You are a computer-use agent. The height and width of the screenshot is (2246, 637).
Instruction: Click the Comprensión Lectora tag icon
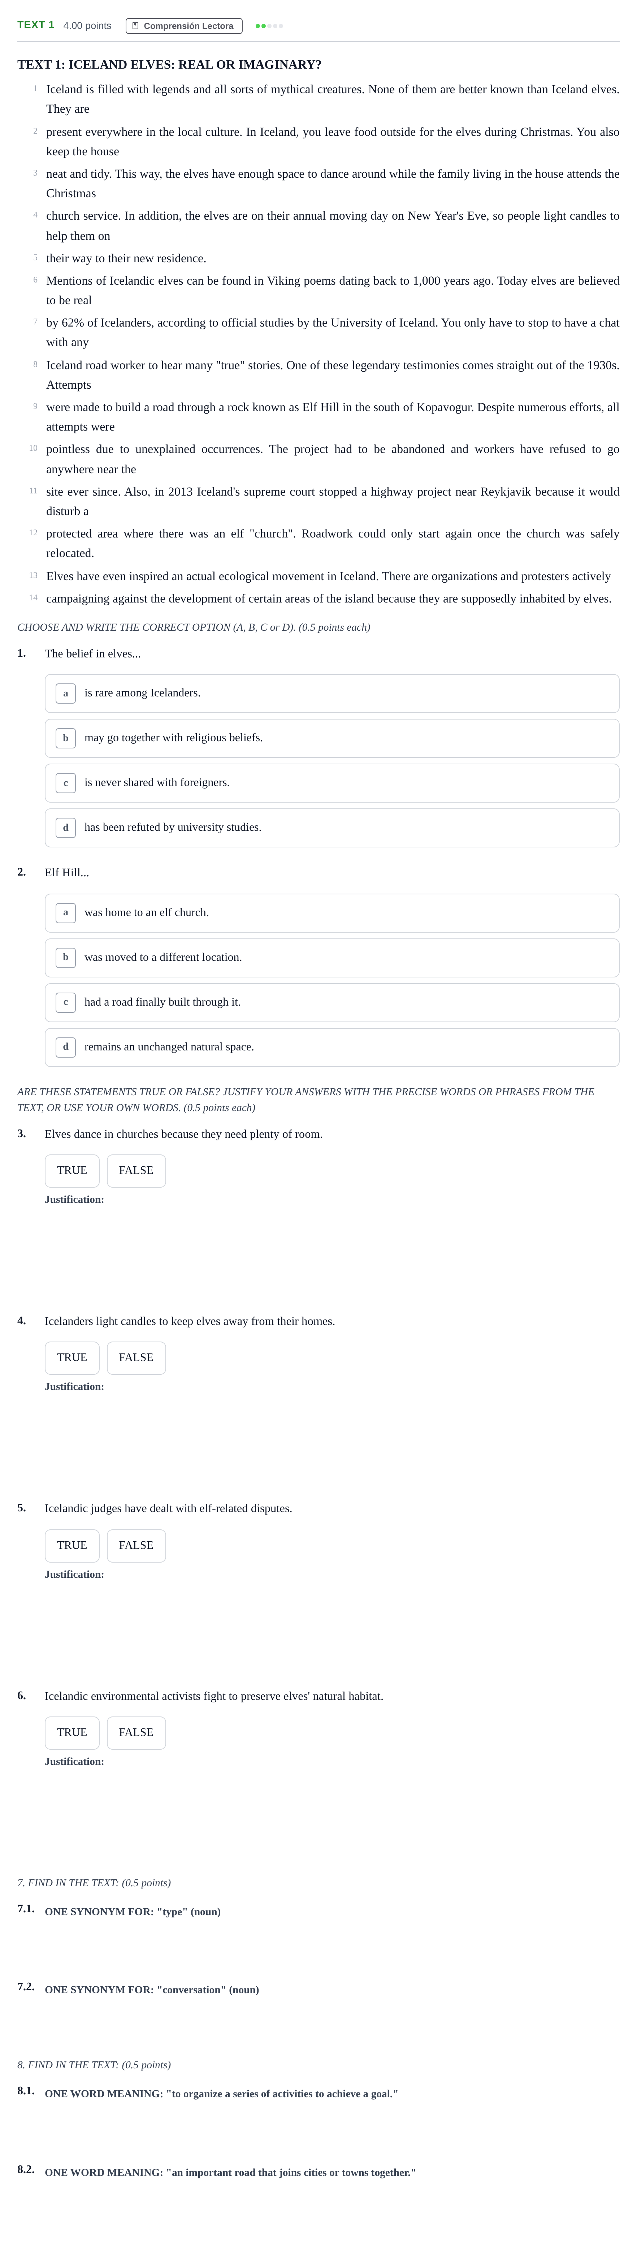(135, 26)
